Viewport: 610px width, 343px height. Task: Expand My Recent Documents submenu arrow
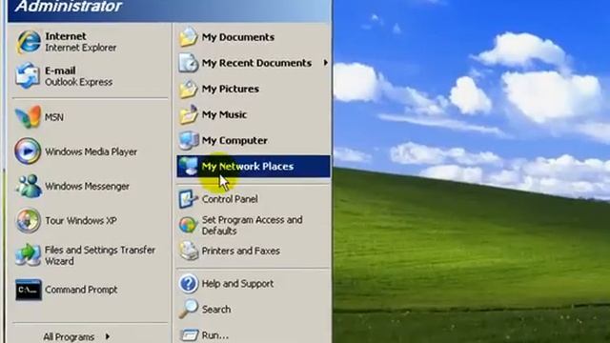(x=325, y=62)
